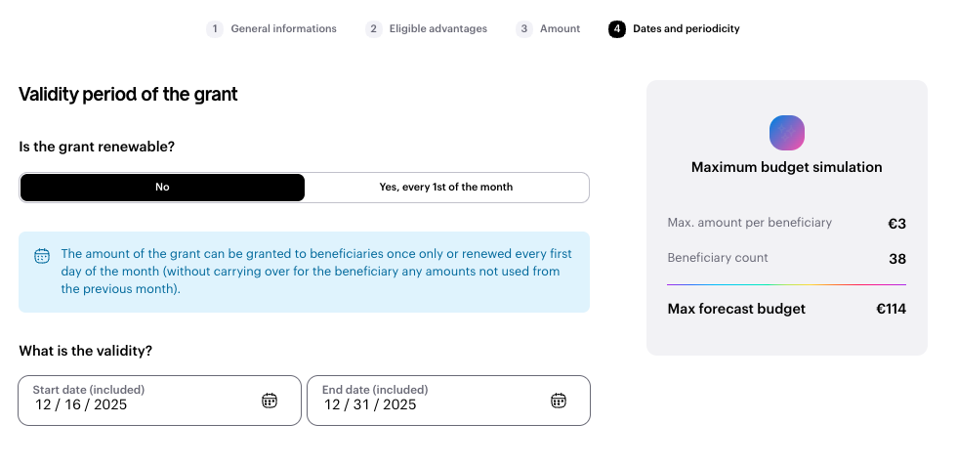Click the step 4 number badge
The height and width of the screenshot is (466, 957).
pos(617,29)
